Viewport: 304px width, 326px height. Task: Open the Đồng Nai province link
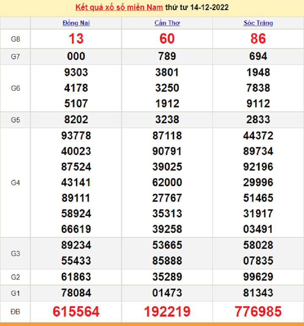[x=76, y=23]
